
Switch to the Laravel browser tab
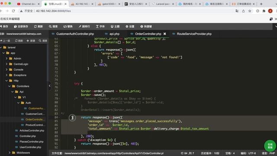tap(163, 4)
